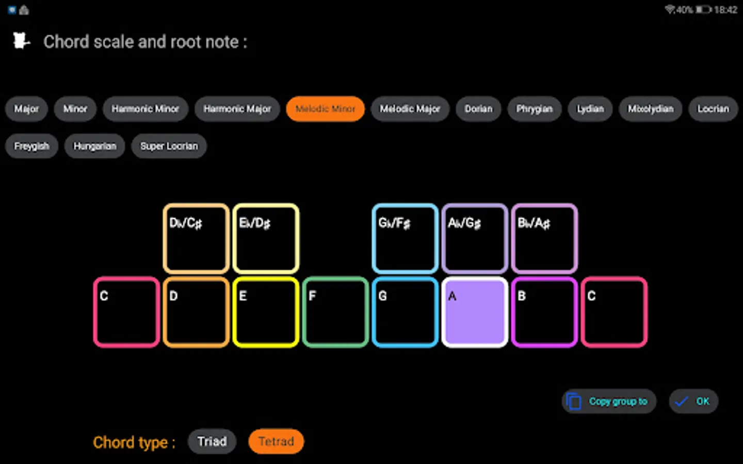743x464 pixels.
Task: Tap the notification icon at top left
Action: click(11, 10)
